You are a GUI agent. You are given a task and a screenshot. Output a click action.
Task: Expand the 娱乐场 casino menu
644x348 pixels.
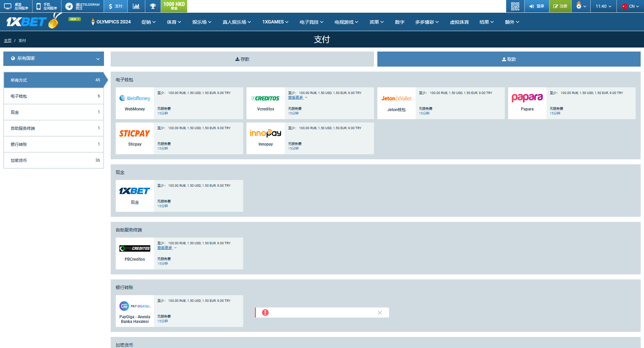(x=202, y=22)
